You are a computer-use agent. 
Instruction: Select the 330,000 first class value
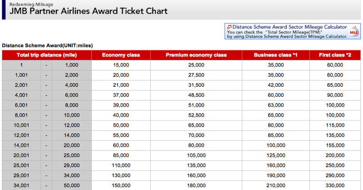[x=335, y=185]
